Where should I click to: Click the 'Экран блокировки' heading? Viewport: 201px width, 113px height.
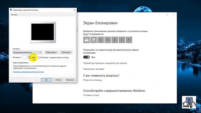[100, 23]
